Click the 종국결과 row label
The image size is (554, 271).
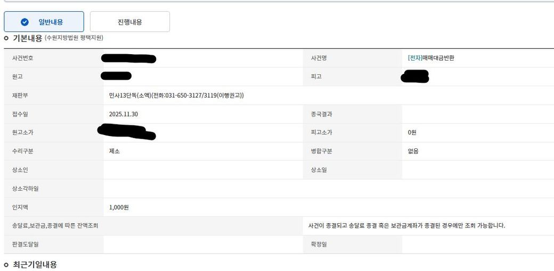tap(322, 114)
